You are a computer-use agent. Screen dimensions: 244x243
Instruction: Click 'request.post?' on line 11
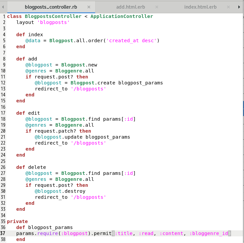pos(54,77)
